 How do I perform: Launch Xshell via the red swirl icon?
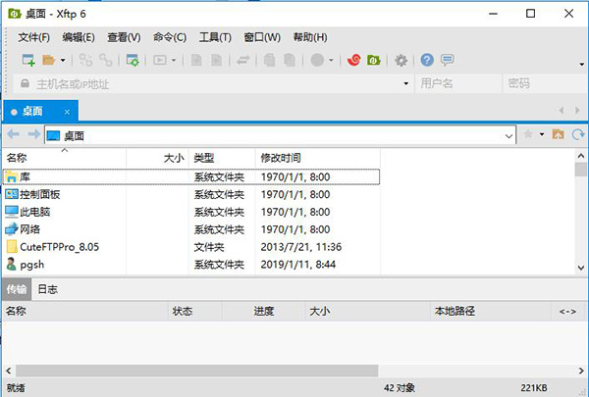pos(354,60)
